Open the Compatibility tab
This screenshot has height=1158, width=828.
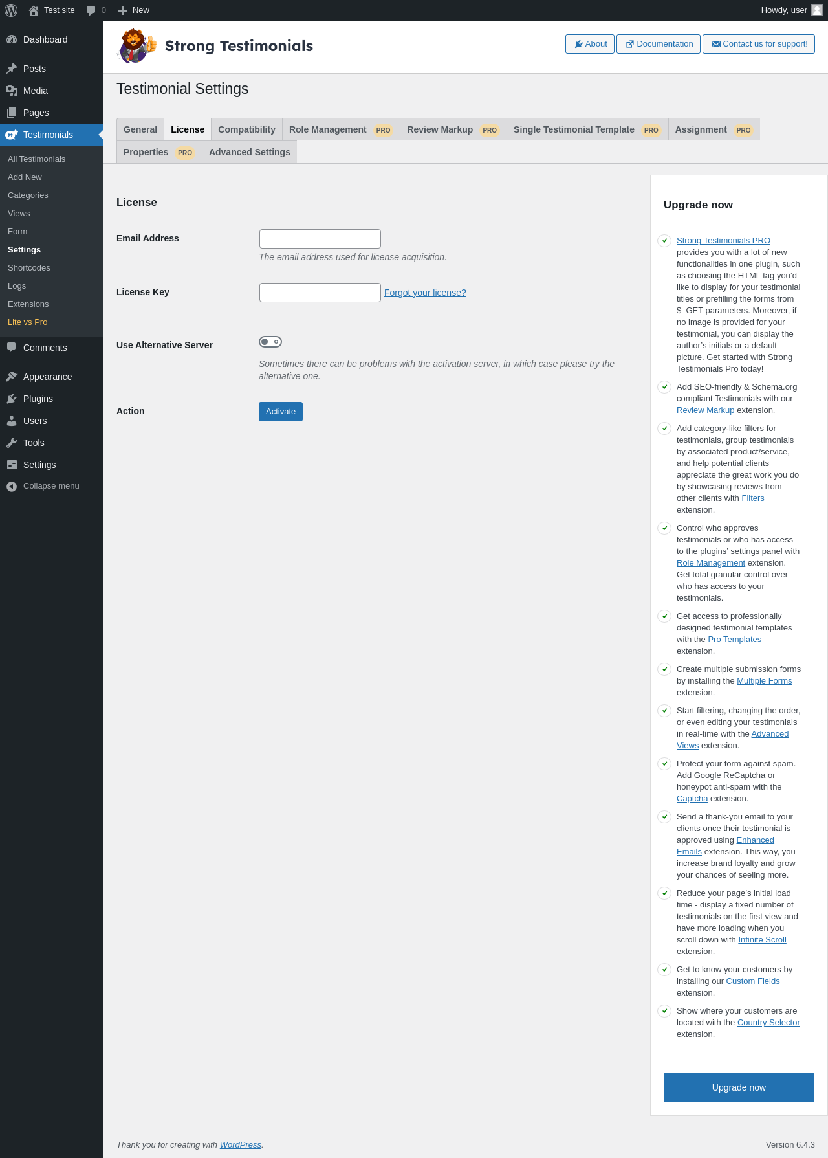pos(246,129)
